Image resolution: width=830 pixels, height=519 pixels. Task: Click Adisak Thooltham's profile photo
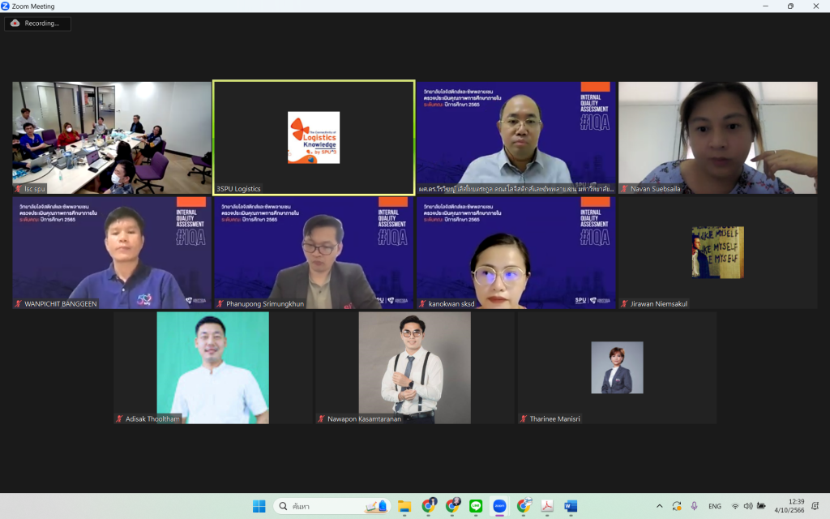pos(213,367)
